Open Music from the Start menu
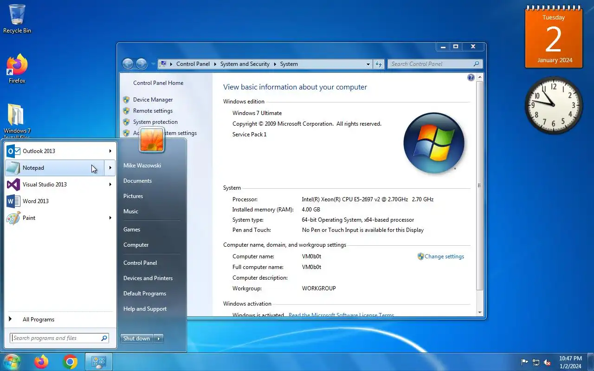This screenshot has height=371, width=594. pos(131,211)
